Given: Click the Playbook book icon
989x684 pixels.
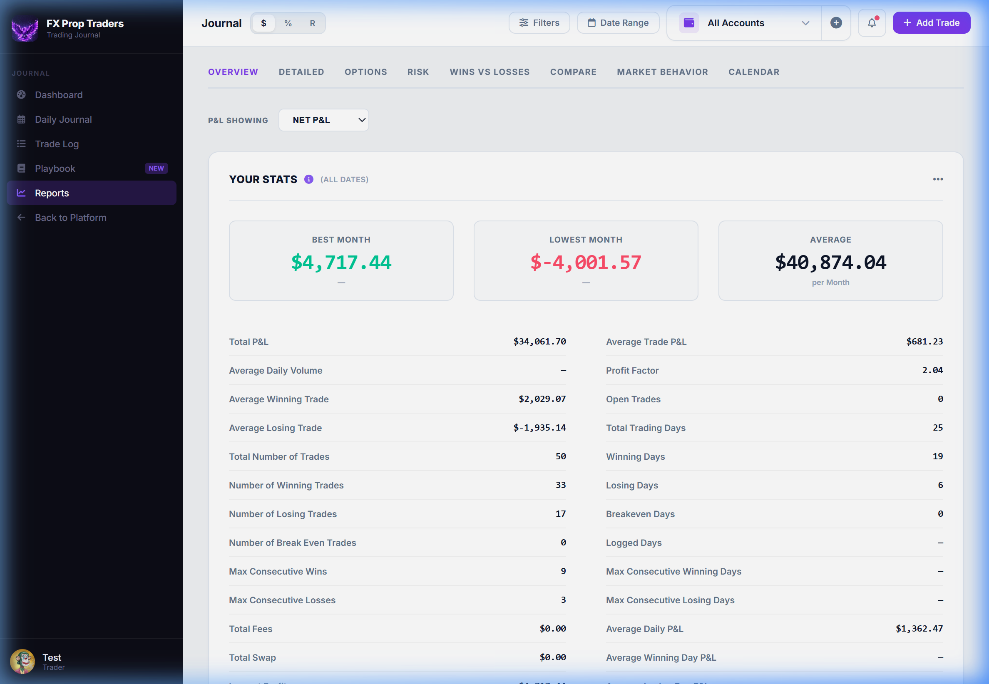Looking at the screenshot, I should 21,169.
